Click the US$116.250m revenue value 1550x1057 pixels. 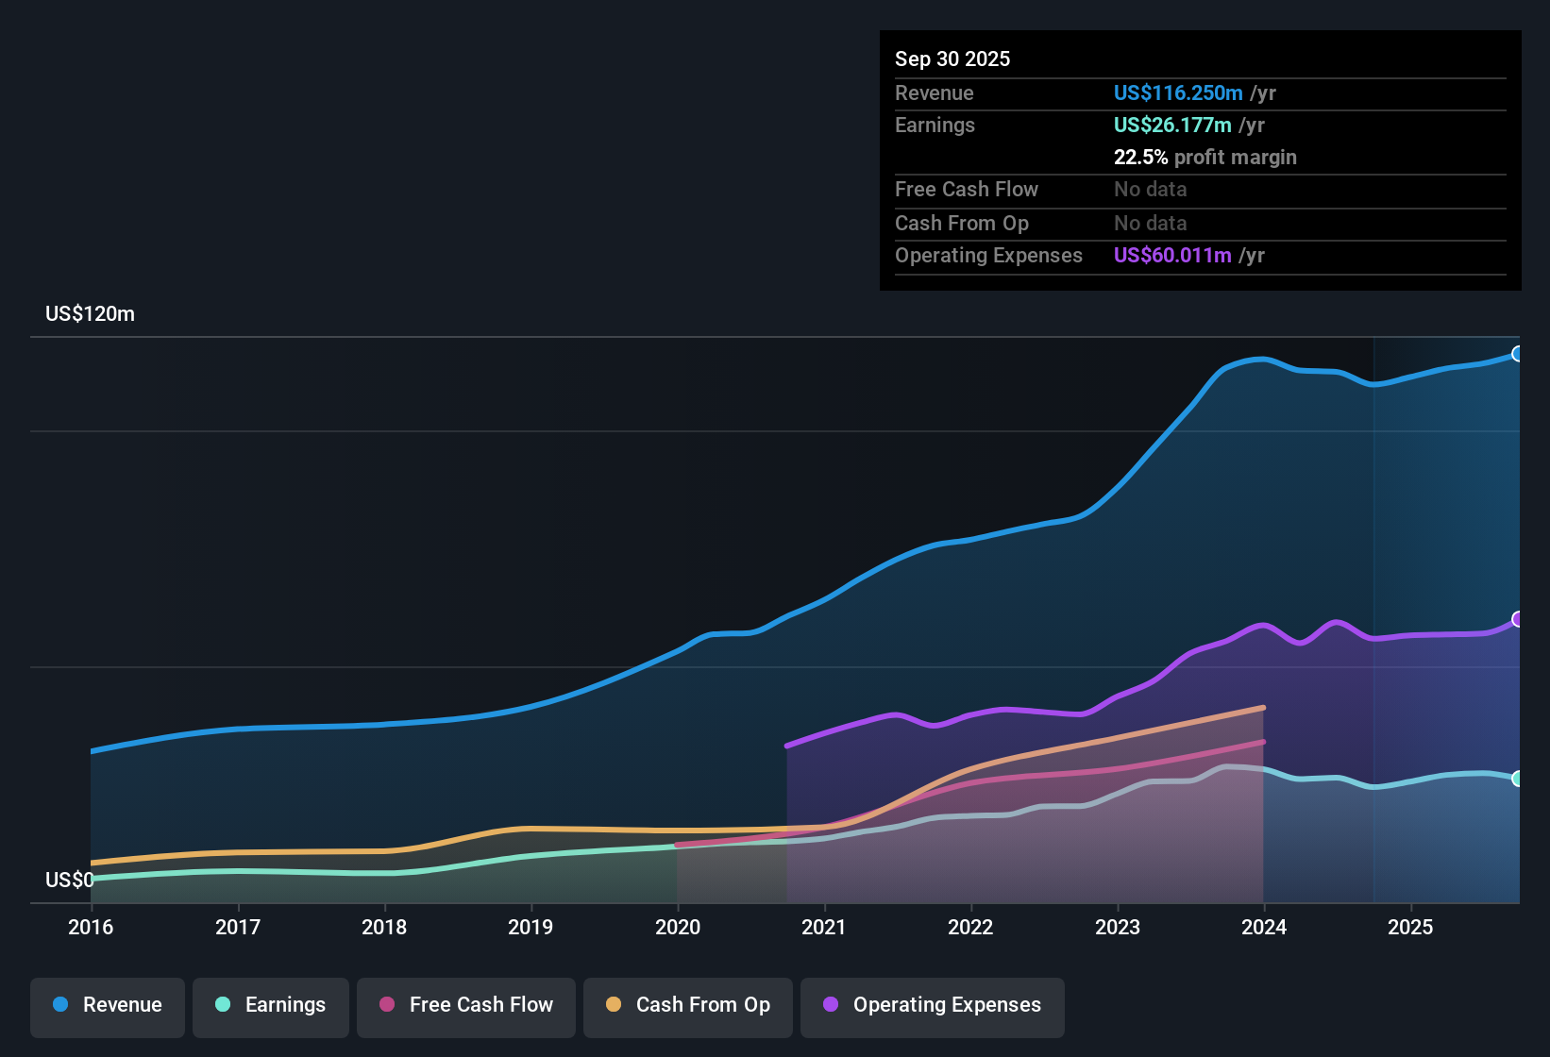pos(1178,92)
